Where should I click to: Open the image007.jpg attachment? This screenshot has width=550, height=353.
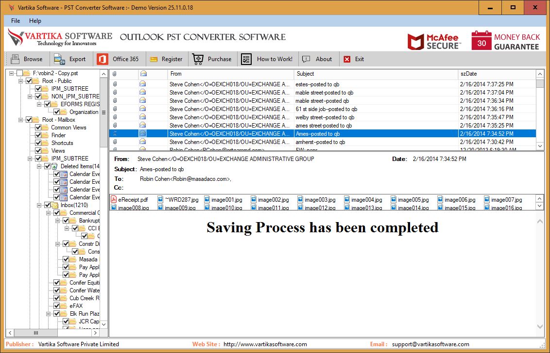503,200
